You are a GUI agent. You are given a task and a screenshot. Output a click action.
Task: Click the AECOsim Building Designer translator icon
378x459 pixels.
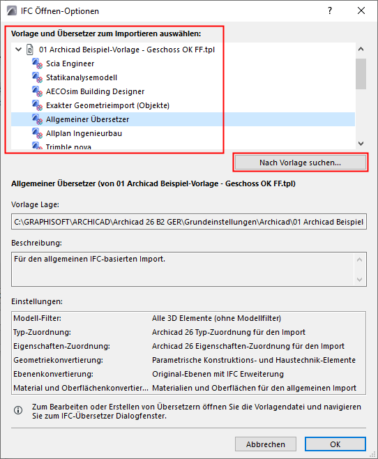coord(37,91)
